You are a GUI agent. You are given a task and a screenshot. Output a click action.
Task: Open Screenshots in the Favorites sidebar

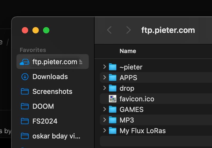point(52,92)
